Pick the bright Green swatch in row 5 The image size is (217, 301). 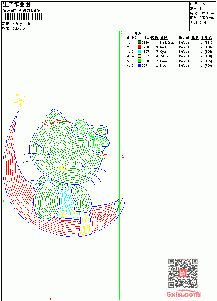[x=139, y=61]
